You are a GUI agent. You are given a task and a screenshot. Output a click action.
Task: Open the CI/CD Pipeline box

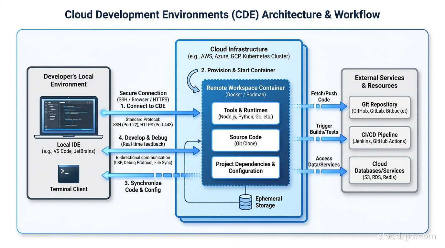(x=379, y=138)
